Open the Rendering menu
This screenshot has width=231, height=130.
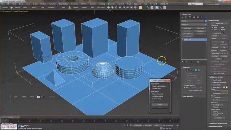tap(74, 4)
